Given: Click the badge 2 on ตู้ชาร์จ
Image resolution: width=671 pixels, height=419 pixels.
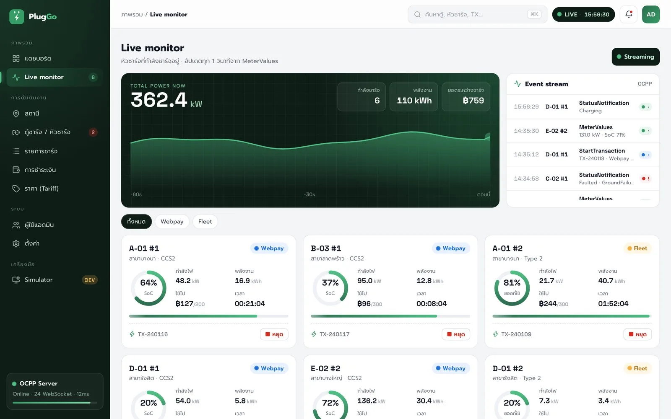Looking at the screenshot, I should [x=93, y=132].
